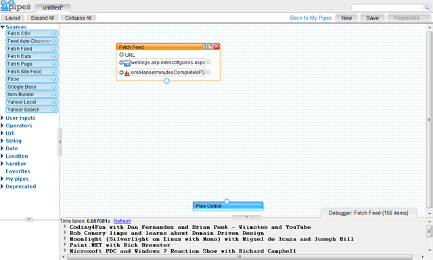
Task: Select the Debugger: Fetch Feed tab
Action: pos(368,213)
